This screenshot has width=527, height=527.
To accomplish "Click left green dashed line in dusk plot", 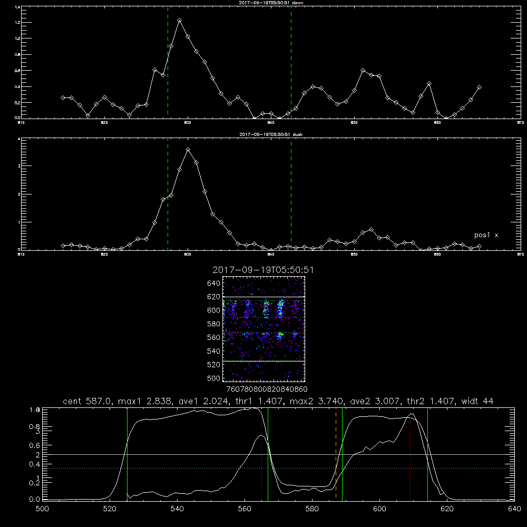I will pos(168,194).
